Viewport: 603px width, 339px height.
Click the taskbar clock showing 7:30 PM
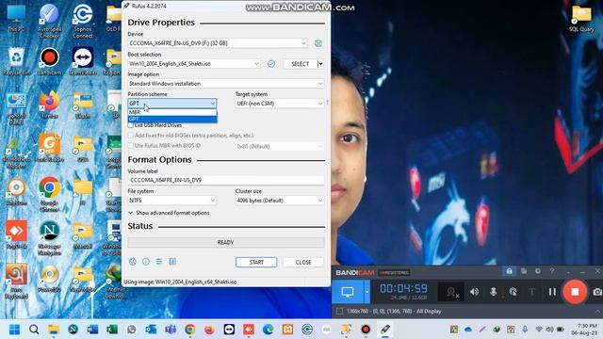click(584, 329)
